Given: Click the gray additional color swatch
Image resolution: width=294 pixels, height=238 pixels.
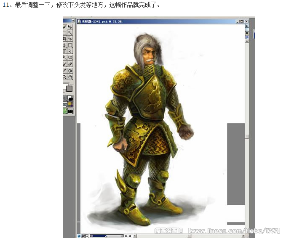Looking at the screenshot, I should [x=69, y=88].
